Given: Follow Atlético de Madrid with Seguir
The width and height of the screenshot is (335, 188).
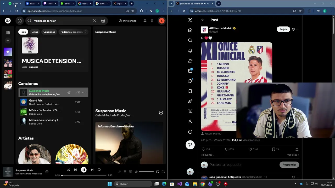Looking at the screenshot, I should click(283, 29).
